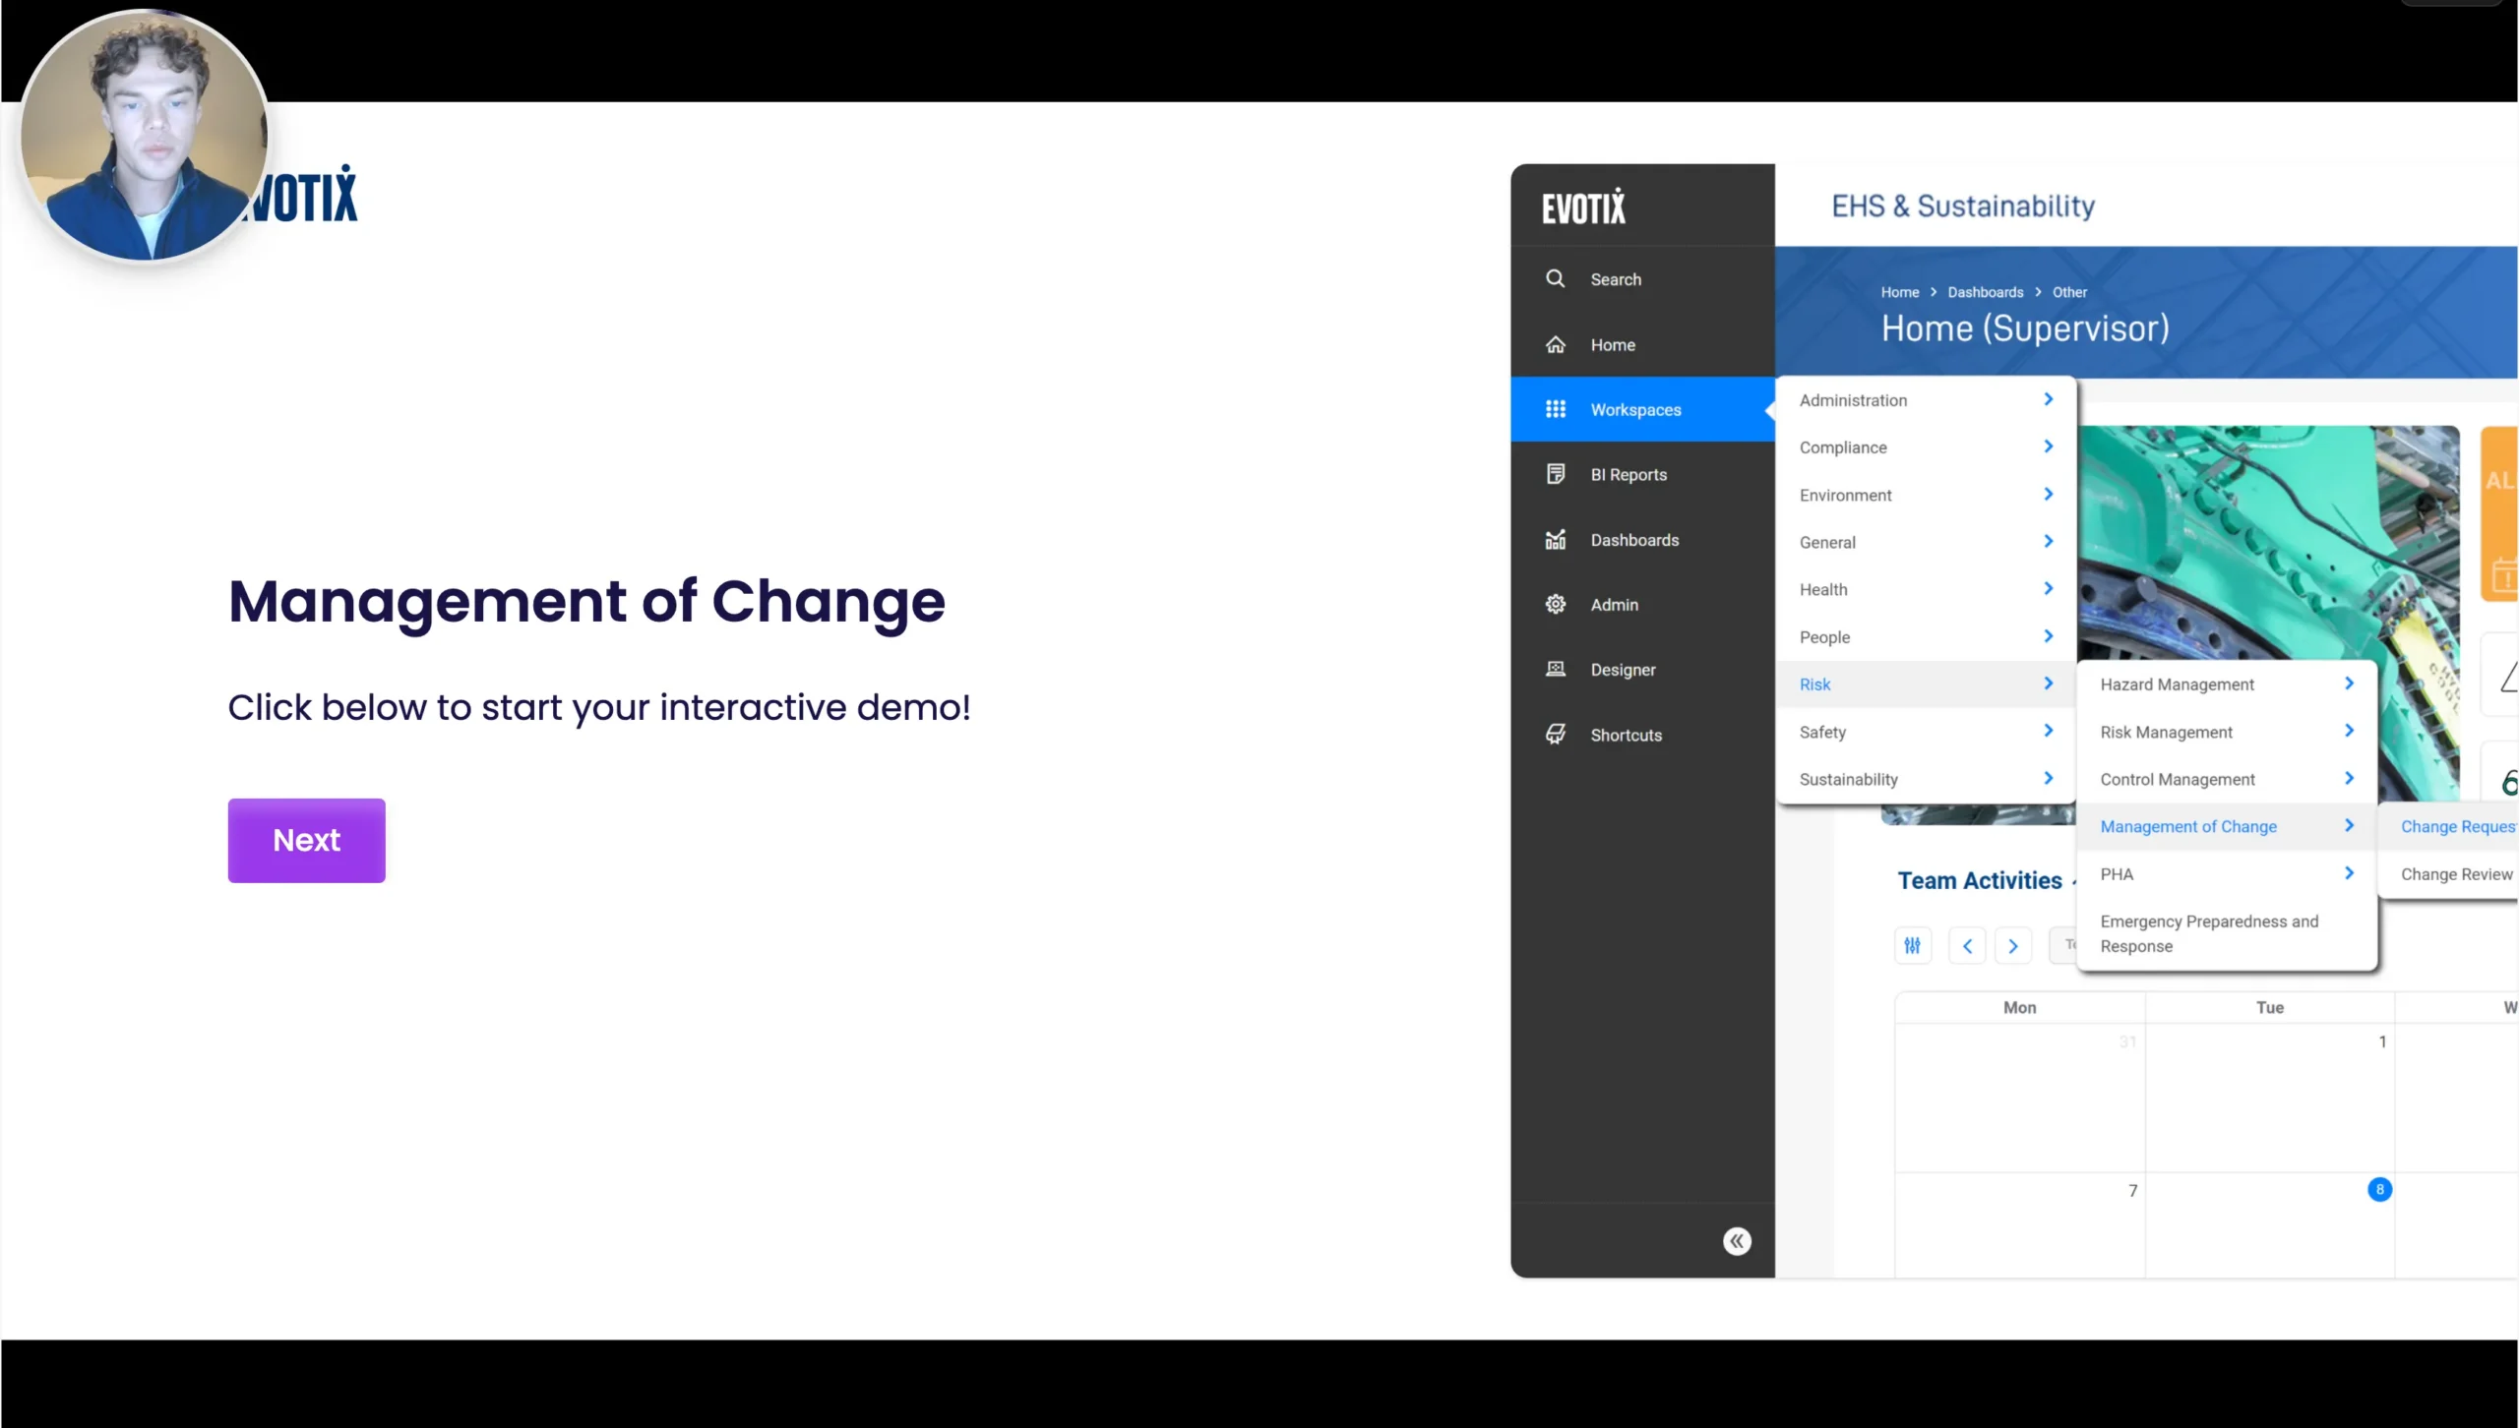Select the Risk workspace menu item
The image size is (2519, 1428).
tap(1926, 684)
